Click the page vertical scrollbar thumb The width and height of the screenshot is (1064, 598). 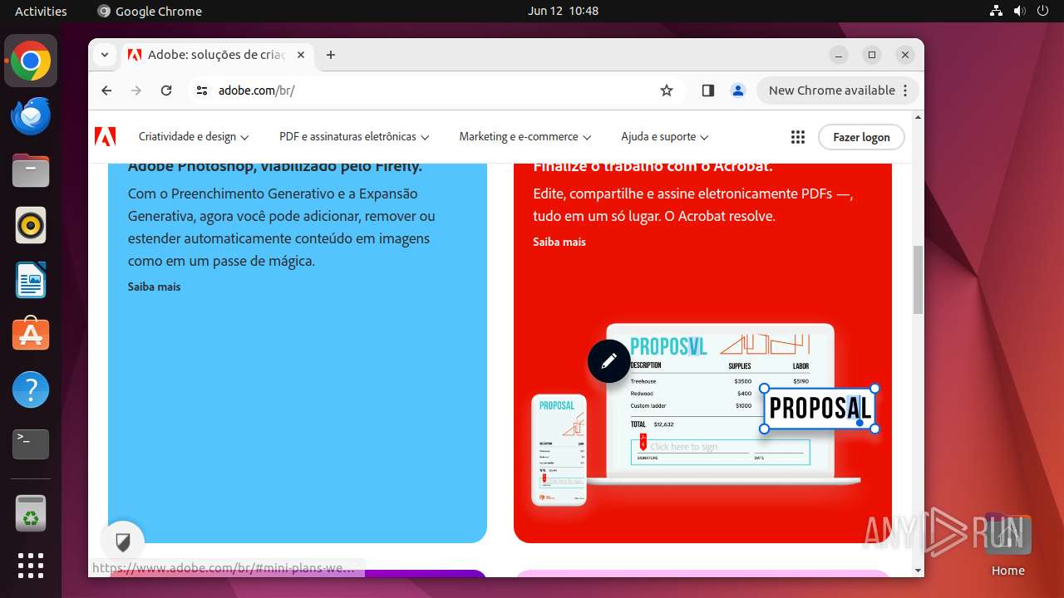[918, 280]
